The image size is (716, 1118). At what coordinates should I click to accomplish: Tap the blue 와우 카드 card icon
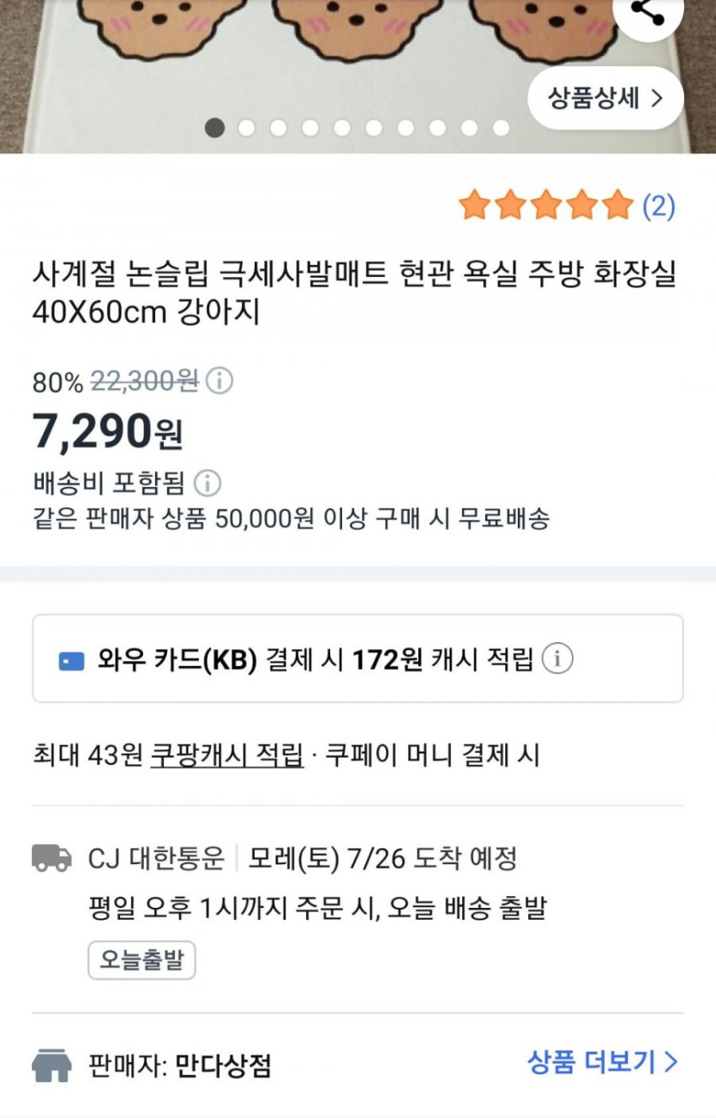[x=71, y=660]
